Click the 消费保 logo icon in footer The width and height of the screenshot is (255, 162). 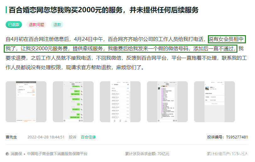(7, 154)
